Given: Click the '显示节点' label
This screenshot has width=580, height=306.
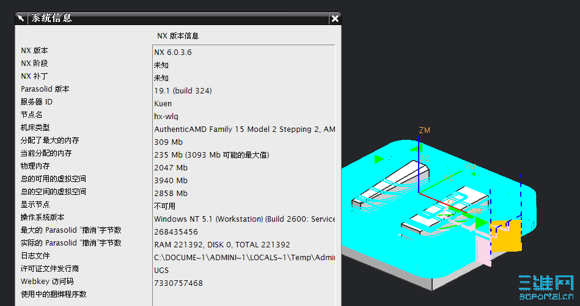Looking at the screenshot, I should coord(35,205).
